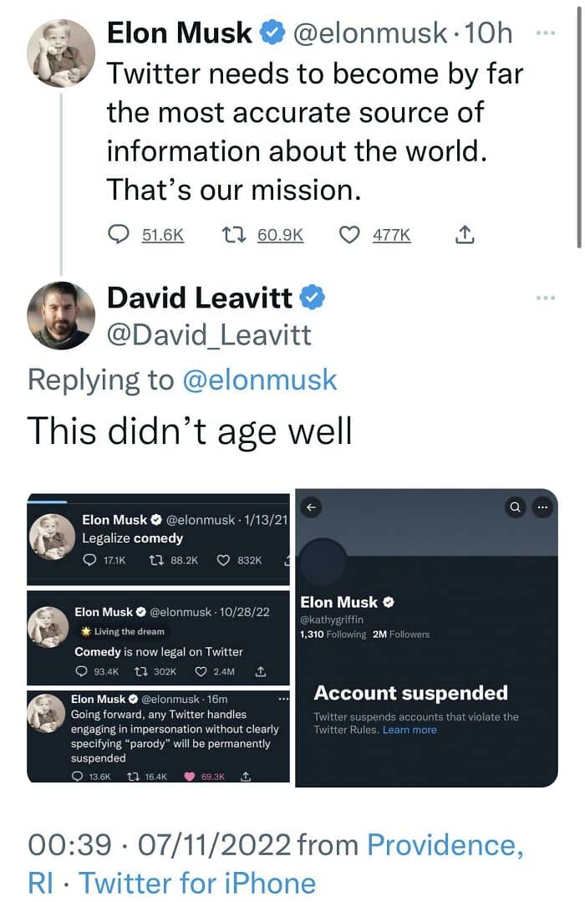The height and width of the screenshot is (902, 585).
Task: View the 60.9K retweets count
Action: [280, 236]
